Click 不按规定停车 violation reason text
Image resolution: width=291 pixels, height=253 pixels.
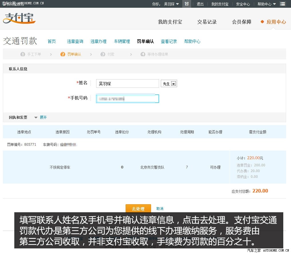[60, 167]
